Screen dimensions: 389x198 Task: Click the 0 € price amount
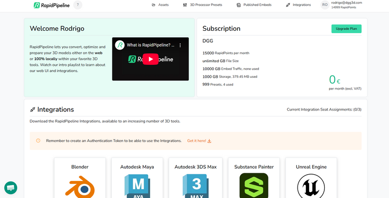(x=335, y=80)
